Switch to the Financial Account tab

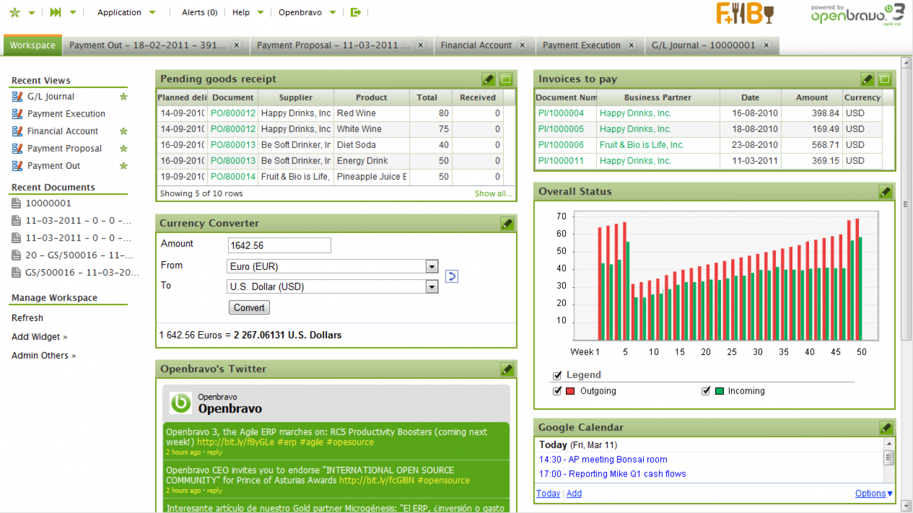click(x=477, y=45)
